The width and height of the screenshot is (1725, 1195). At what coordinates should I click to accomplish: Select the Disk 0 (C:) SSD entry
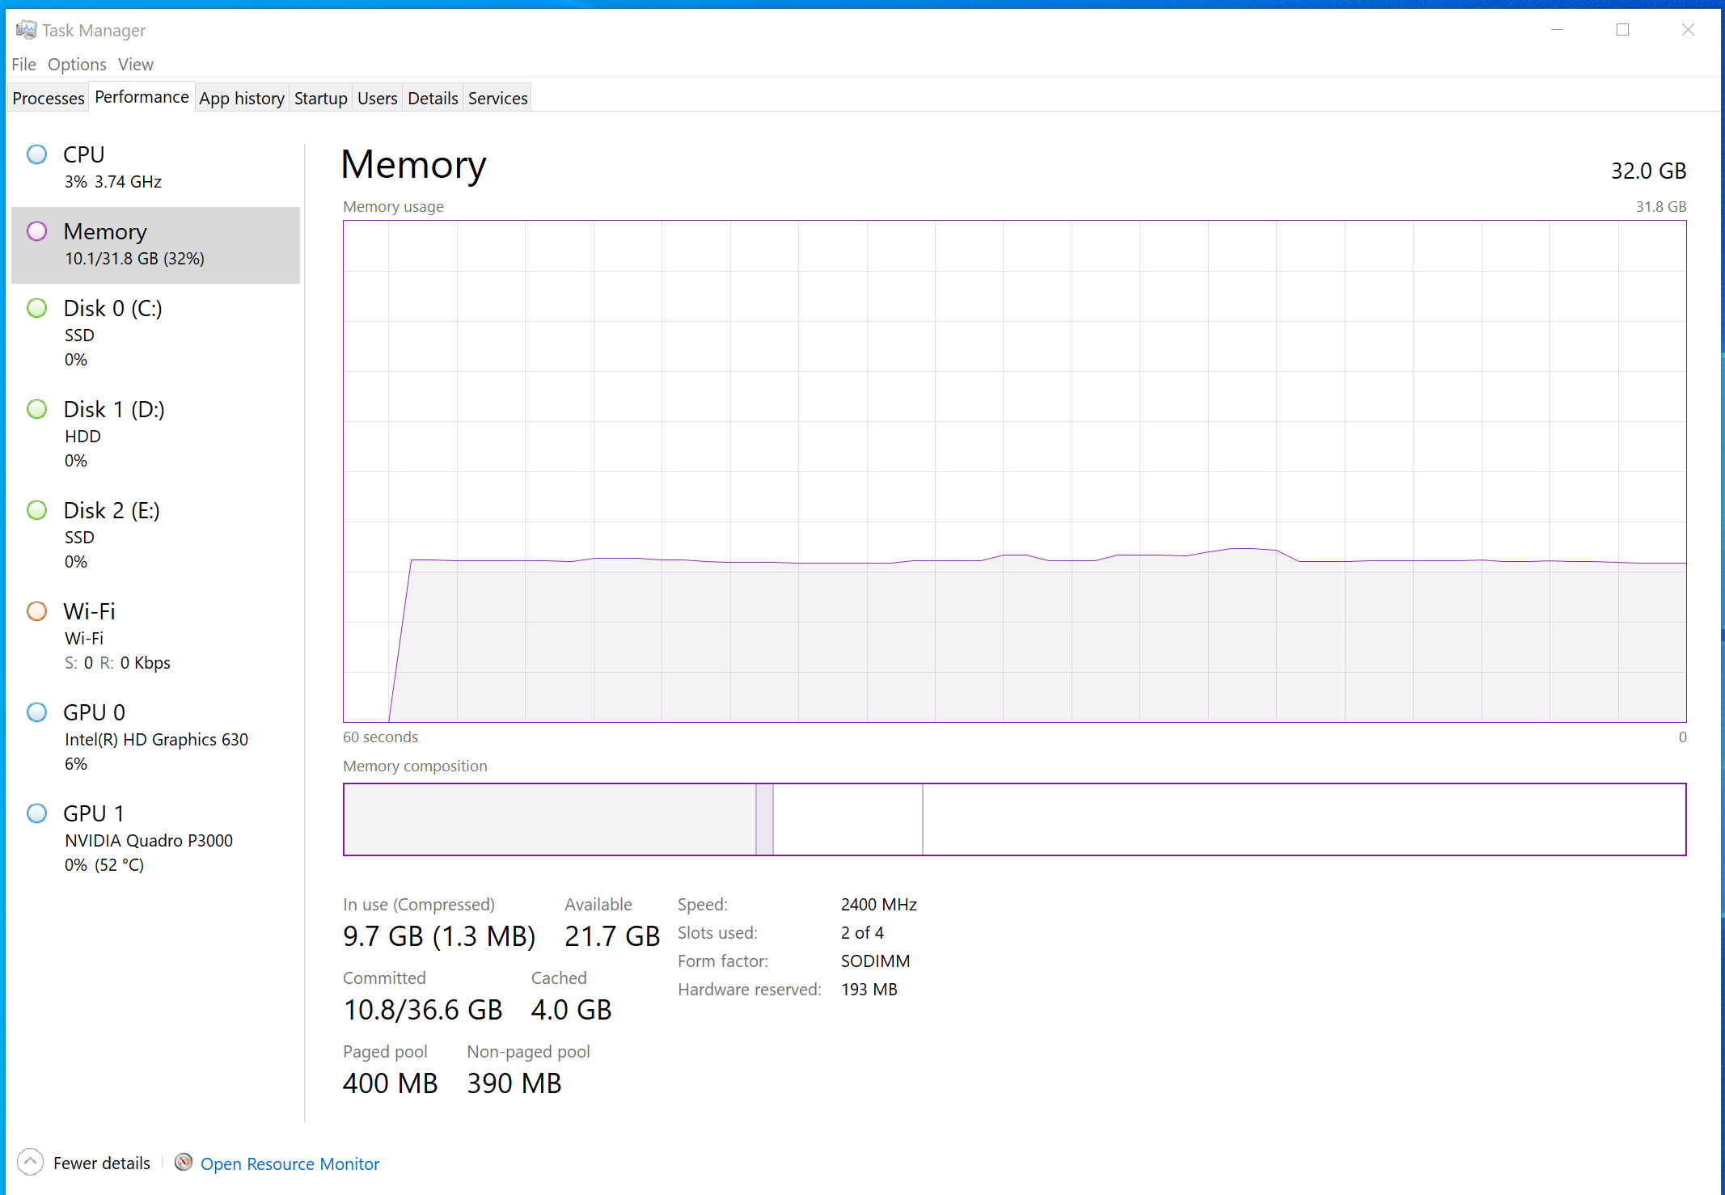(155, 333)
